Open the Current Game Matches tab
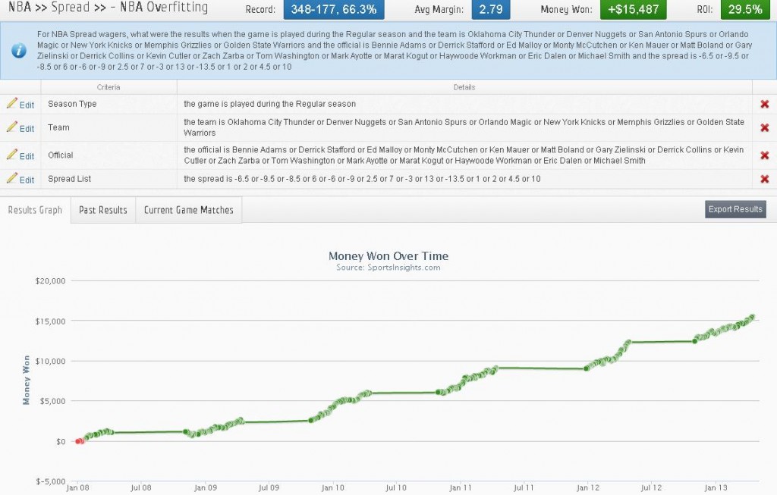Image resolution: width=777 pixels, height=495 pixels. coord(189,210)
